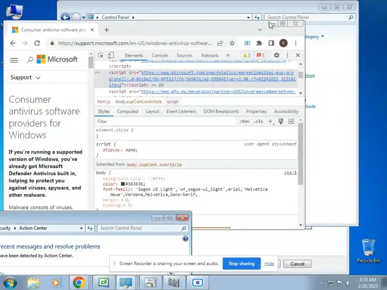The width and height of the screenshot is (387, 290).
Task: Expand the padding shorthand triangle
Action: tap(125, 205)
